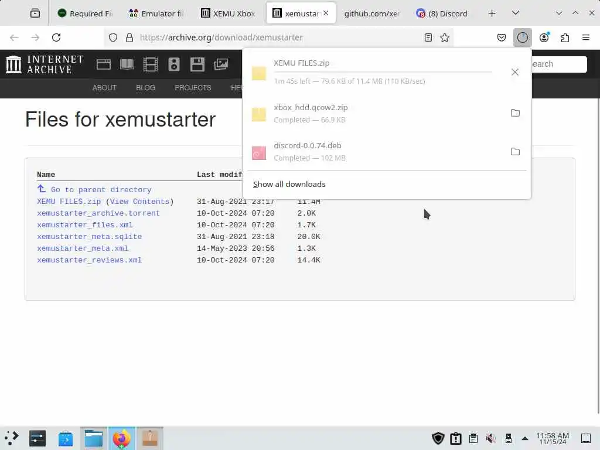The width and height of the screenshot is (600, 450).
Task: Toggle reader view icon
Action: point(428,37)
